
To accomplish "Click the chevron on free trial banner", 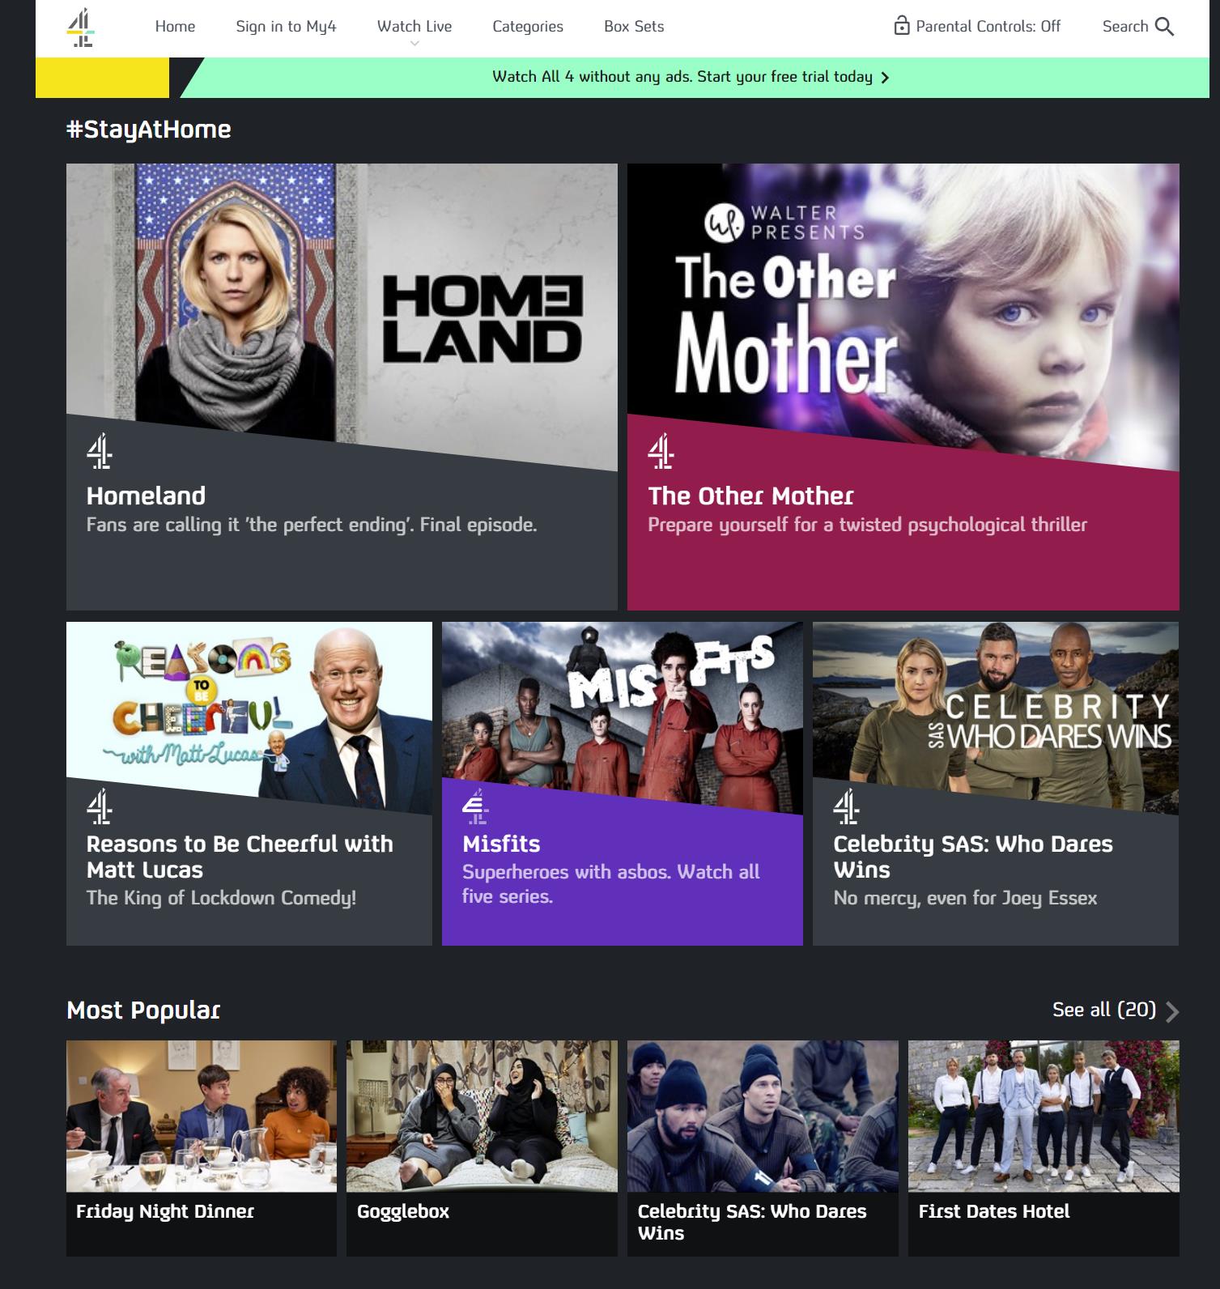I will point(885,78).
